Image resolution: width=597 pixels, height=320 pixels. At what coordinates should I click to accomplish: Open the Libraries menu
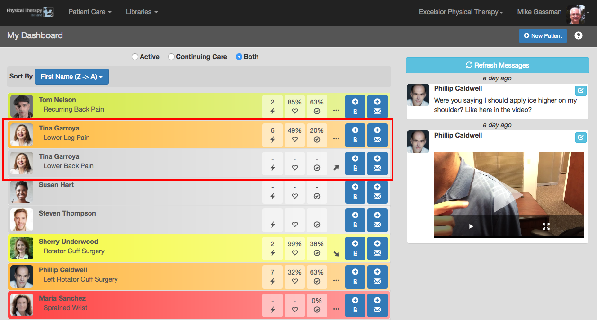point(142,12)
